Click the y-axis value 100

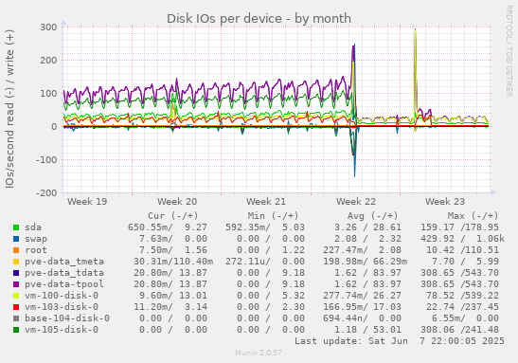tap(48, 94)
